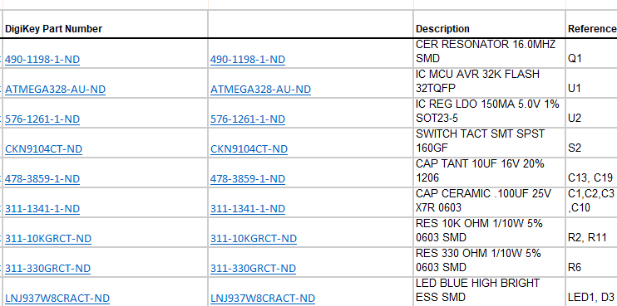This screenshot has width=617, height=306.
Task: Open the second-column 490-1198-1-ND link
Action: [x=248, y=60]
